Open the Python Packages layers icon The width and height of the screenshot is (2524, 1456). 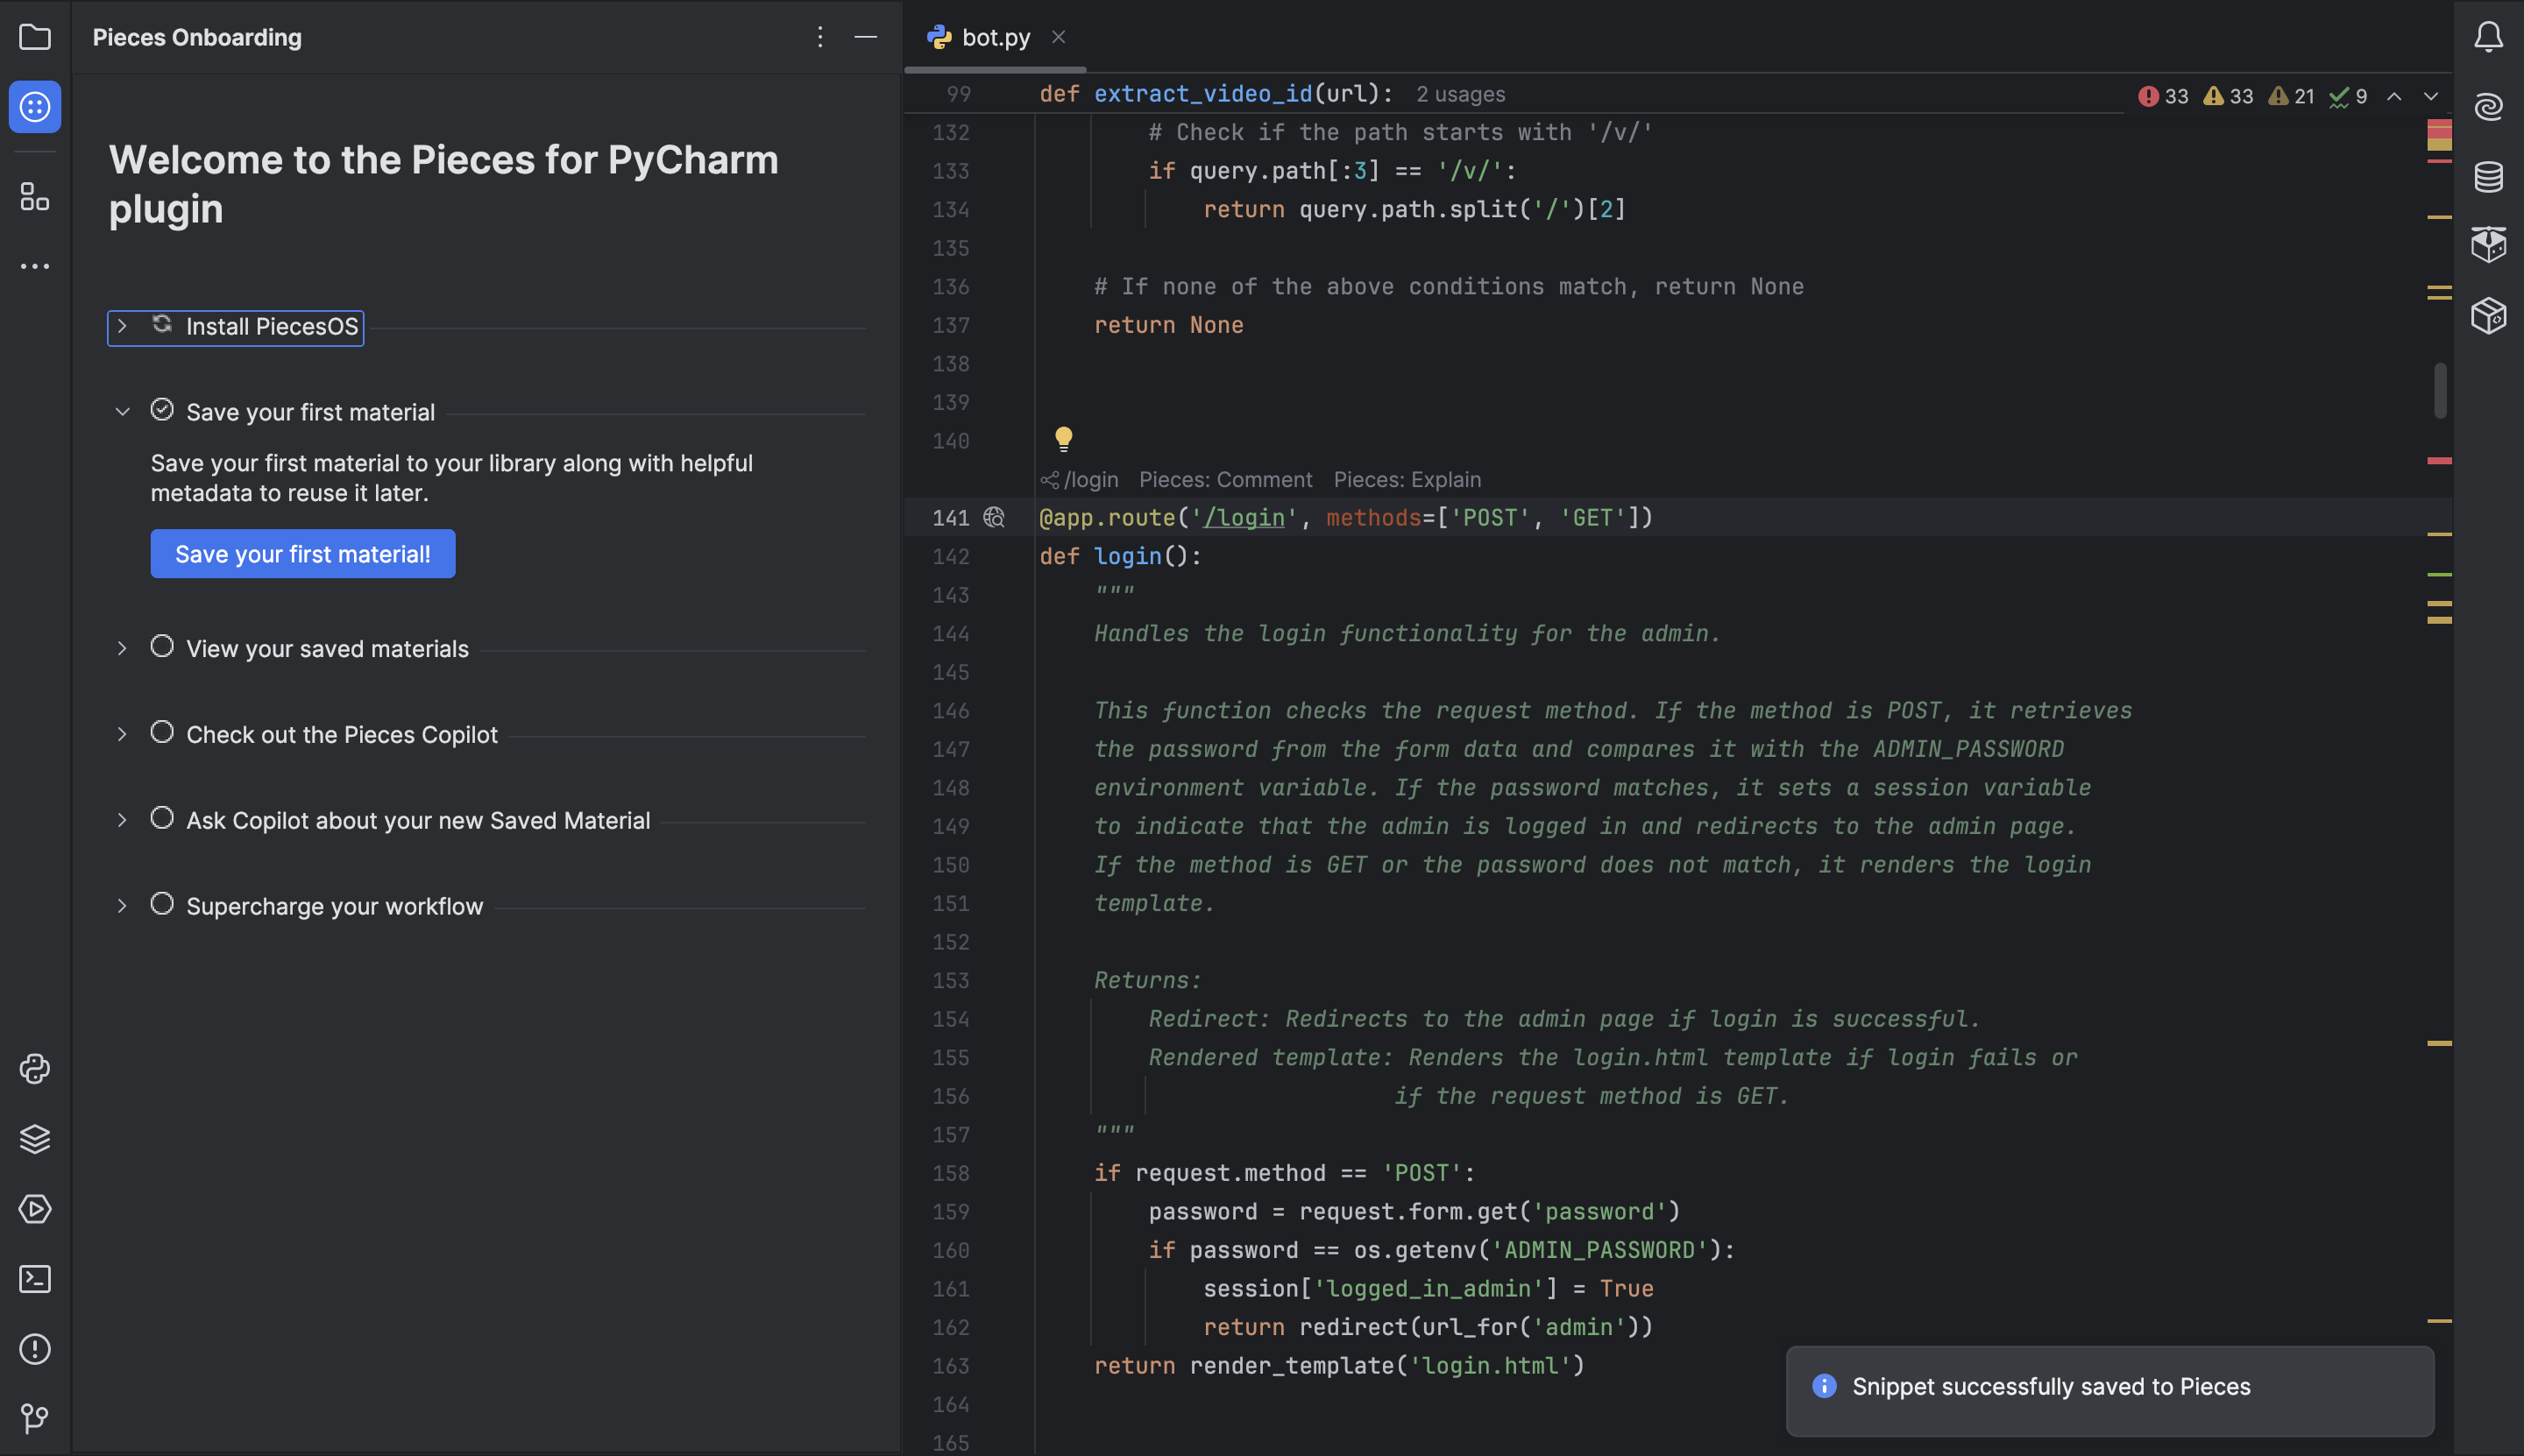[35, 1139]
